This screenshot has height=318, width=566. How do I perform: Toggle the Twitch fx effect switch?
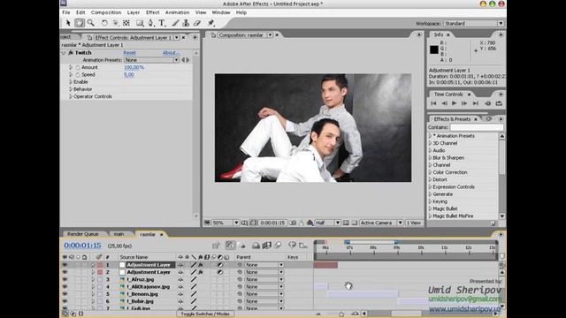click(x=71, y=53)
